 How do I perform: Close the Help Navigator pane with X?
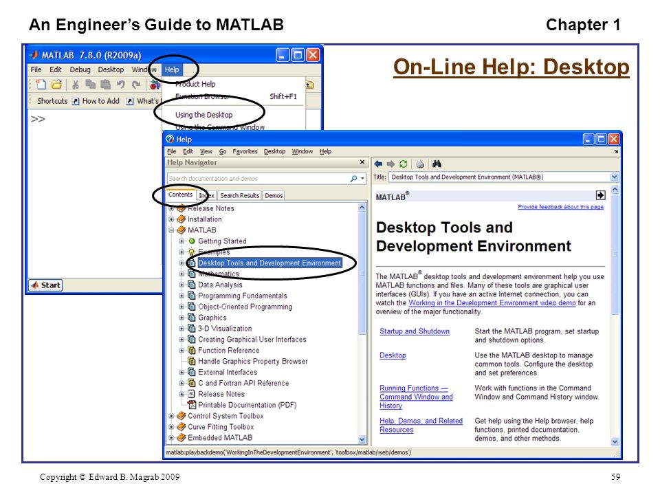(362, 162)
